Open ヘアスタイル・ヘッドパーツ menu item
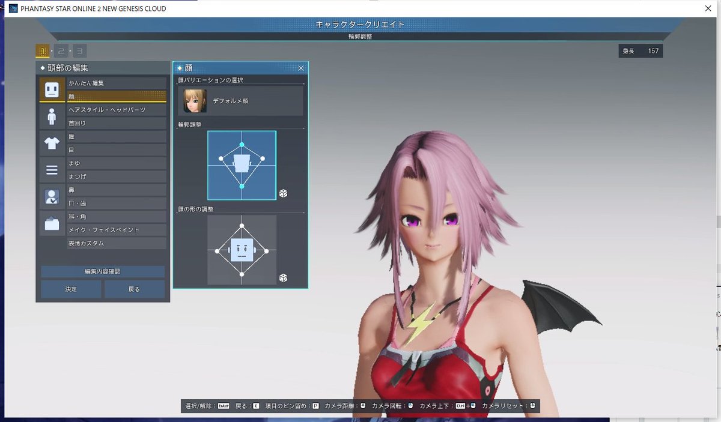 [117, 110]
